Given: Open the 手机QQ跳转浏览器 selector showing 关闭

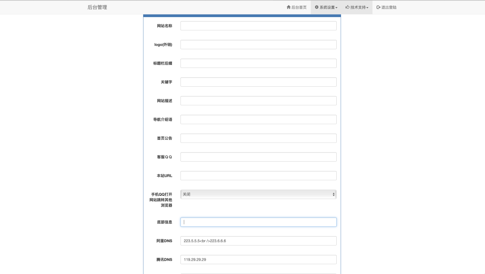Looking at the screenshot, I should point(258,194).
